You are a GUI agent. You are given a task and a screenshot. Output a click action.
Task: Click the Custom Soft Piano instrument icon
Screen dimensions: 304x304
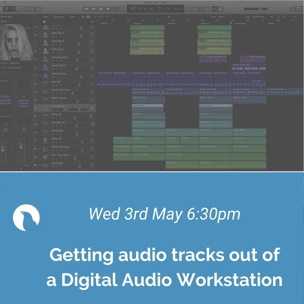click(45, 92)
